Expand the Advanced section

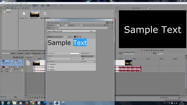[49, 64]
